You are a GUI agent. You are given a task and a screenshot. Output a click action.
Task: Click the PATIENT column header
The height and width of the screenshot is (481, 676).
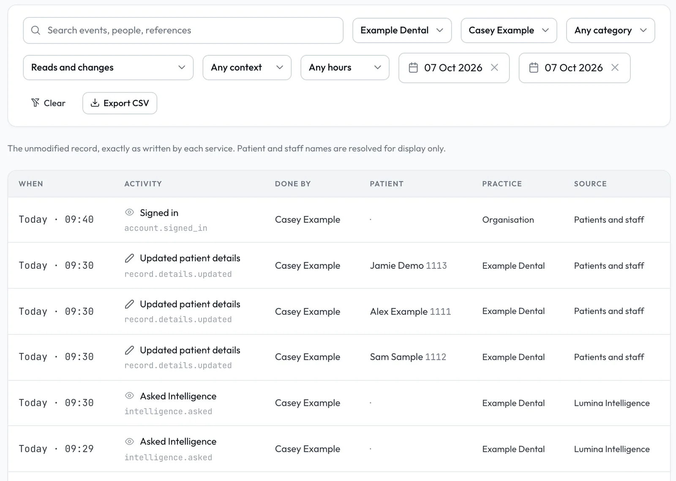(387, 184)
